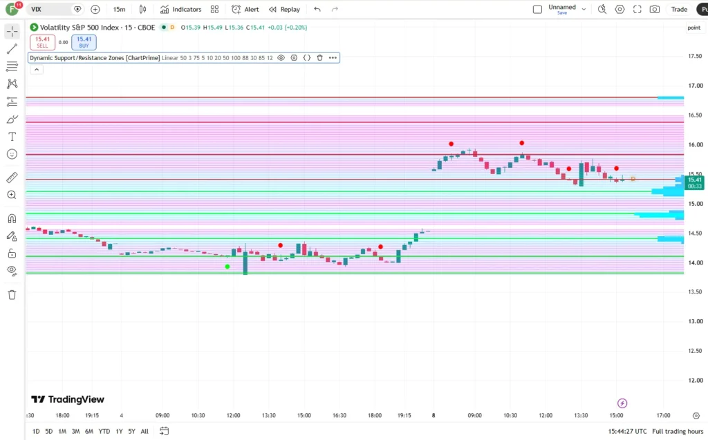The height and width of the screenshot is (440, 708).
Task: Click the compare or add symbol plus icon
Action: tap(95, 9)
